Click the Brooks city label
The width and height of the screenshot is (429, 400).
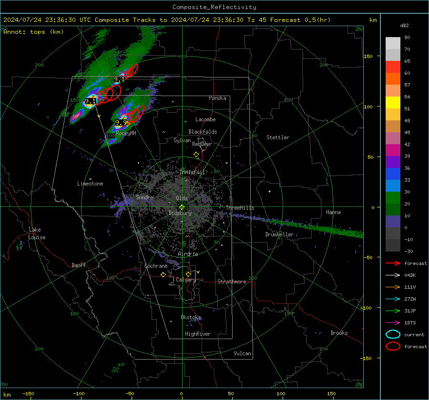pyautogui.click(x=339, y=333)
